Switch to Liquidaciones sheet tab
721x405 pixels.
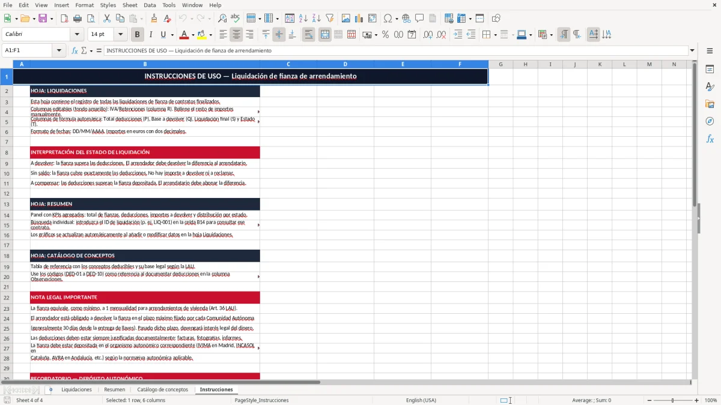[76, 389]
